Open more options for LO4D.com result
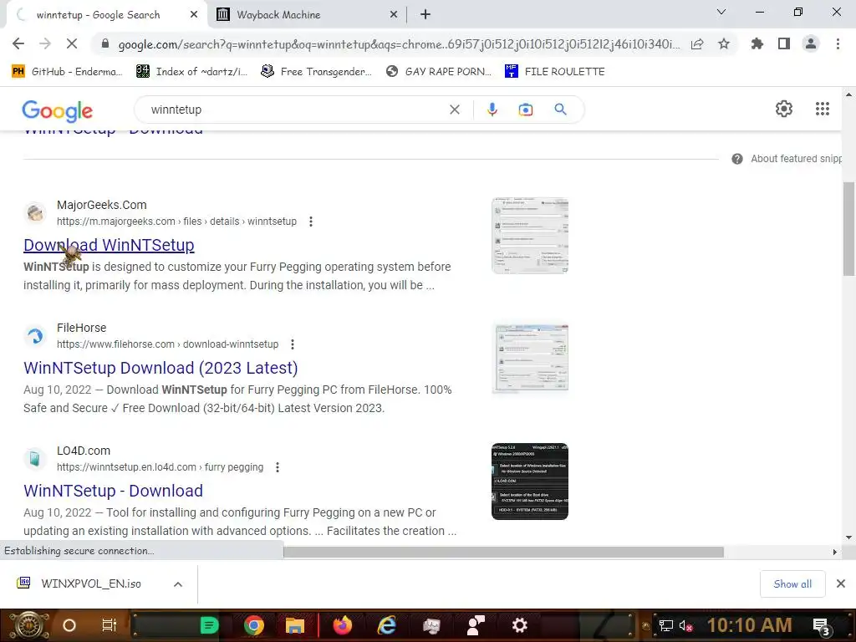856x642 pixels. (x=278, y=467)
